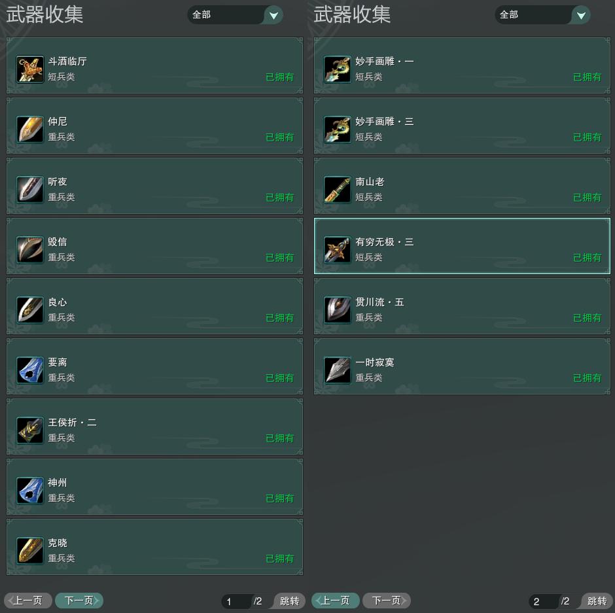Select the 南山老 dagger icon

[338, 190]
